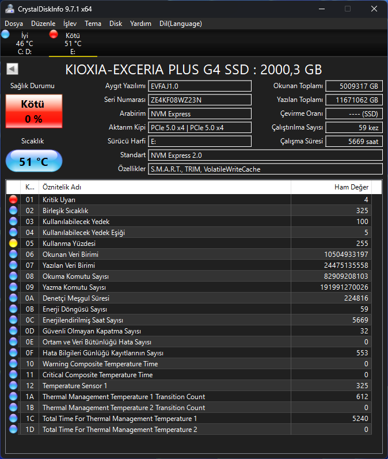388x459 pixels.
Task: Click the previous disk arrow button
Action: point(12,69)
